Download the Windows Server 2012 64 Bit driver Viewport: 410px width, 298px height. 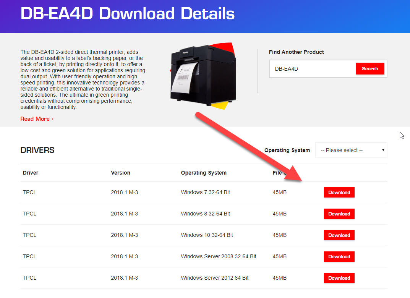[x=339, y=278]
